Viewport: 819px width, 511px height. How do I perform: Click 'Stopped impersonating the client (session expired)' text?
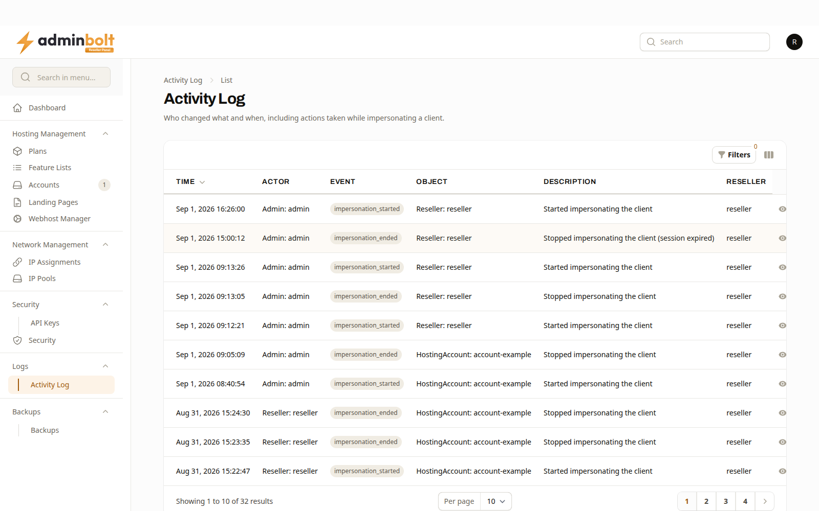click(x=629, y=238)
